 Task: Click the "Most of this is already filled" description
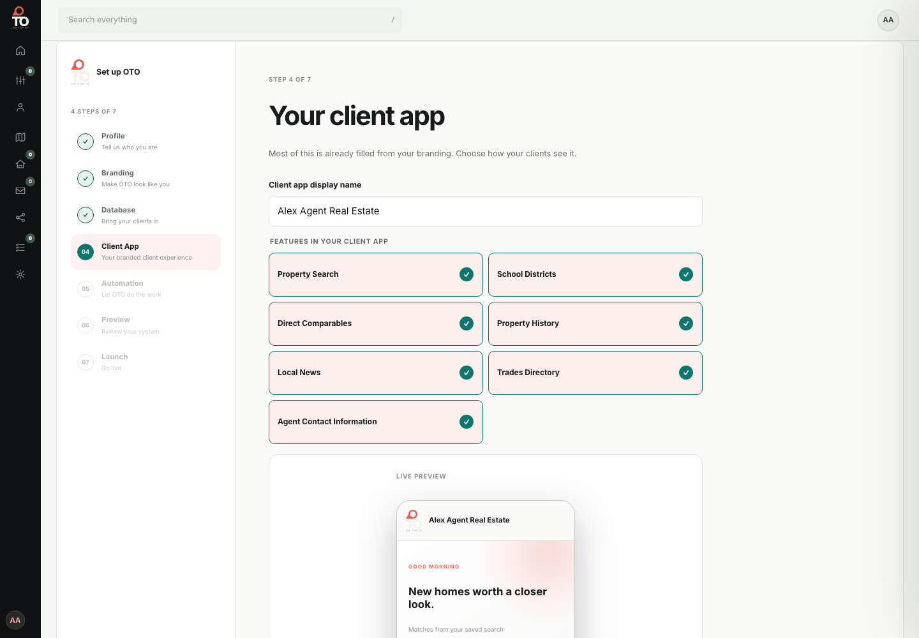tap(422, 154)
